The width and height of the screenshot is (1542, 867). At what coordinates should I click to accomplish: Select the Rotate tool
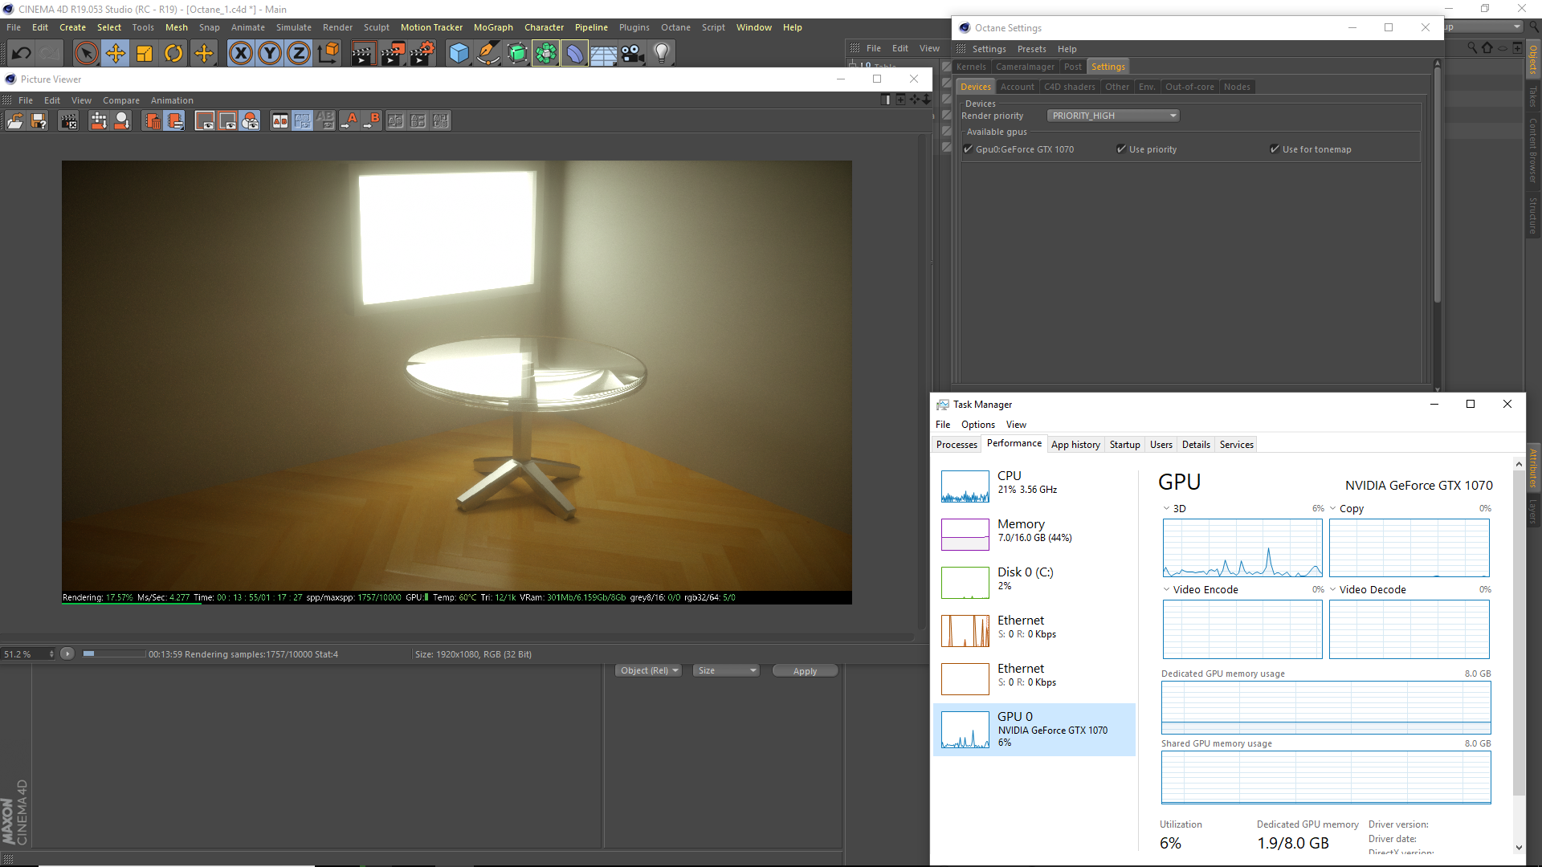pos(173,54)
